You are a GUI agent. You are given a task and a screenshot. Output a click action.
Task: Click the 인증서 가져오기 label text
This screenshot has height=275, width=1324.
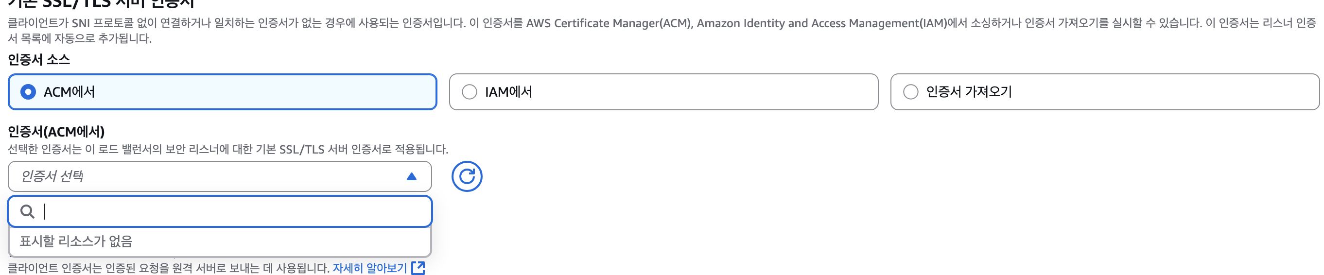coord(969,92)
